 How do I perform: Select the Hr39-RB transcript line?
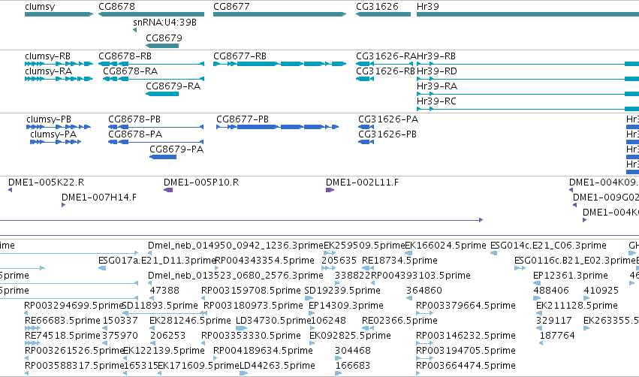click(x=528, y=64)
